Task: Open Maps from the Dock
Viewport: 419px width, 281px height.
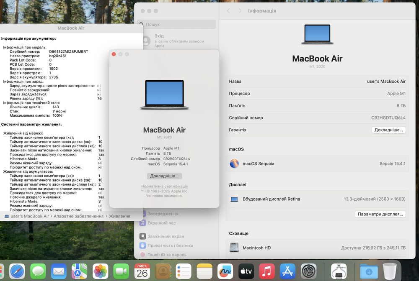Action: click(x=79, y=271)
